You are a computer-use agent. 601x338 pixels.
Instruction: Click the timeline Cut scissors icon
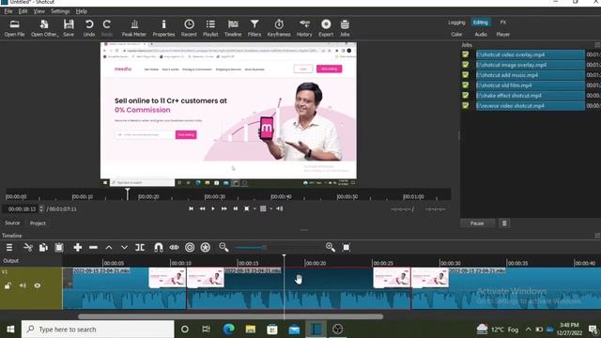coord(28,248)
